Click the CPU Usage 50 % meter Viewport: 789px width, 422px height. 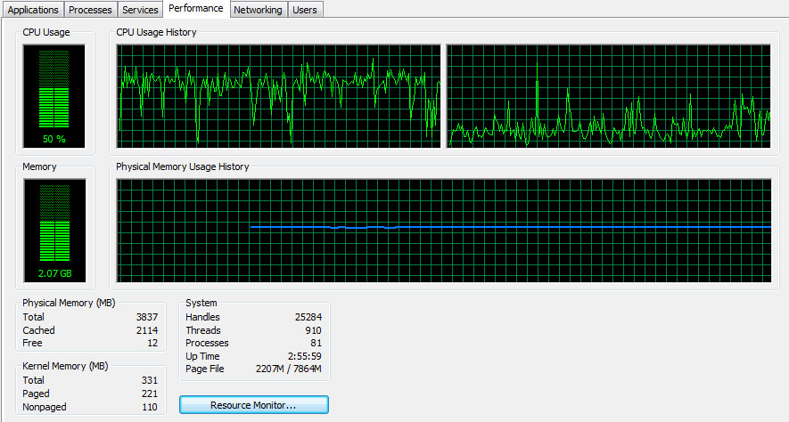(53, 96)
